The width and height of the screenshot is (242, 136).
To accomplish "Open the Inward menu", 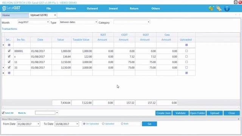I will click(x=113, y=8).
